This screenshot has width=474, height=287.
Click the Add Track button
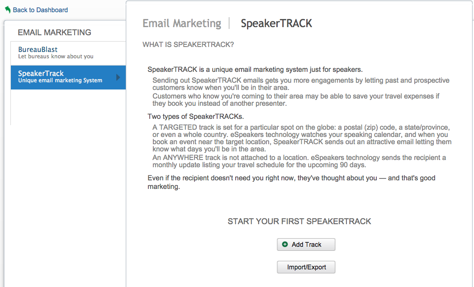(x=306, y=245)
